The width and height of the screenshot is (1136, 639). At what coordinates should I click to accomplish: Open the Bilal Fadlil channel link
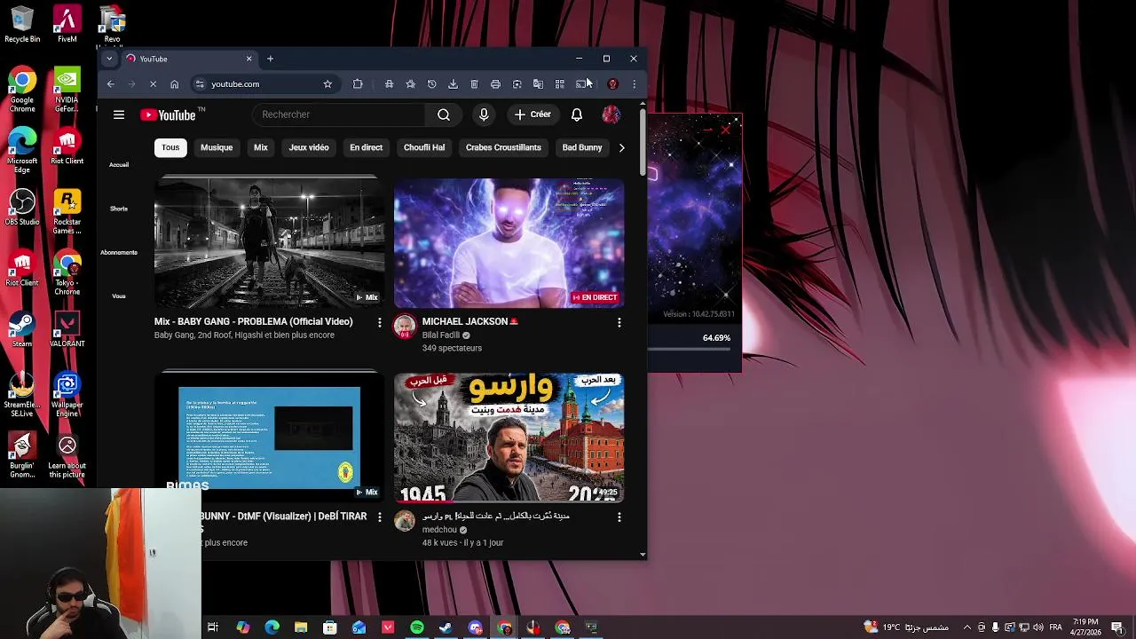(441, 335)
